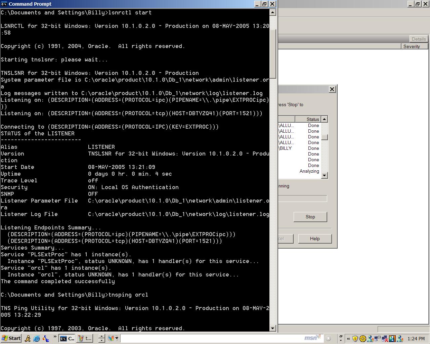The image size is (430, 344).
Task: Click the system clock 1:24 PM
Action: click(416, 339)
